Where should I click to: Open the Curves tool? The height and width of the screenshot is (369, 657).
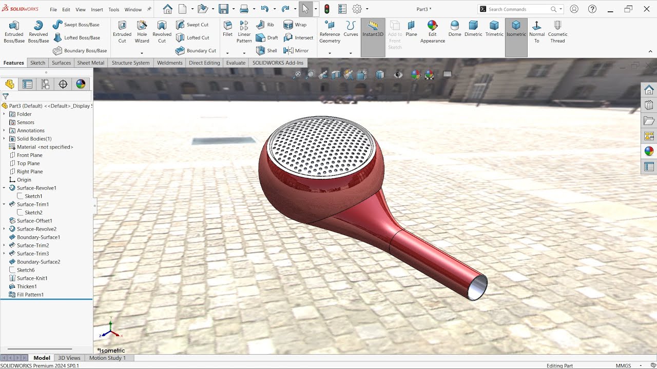point(351,29)
